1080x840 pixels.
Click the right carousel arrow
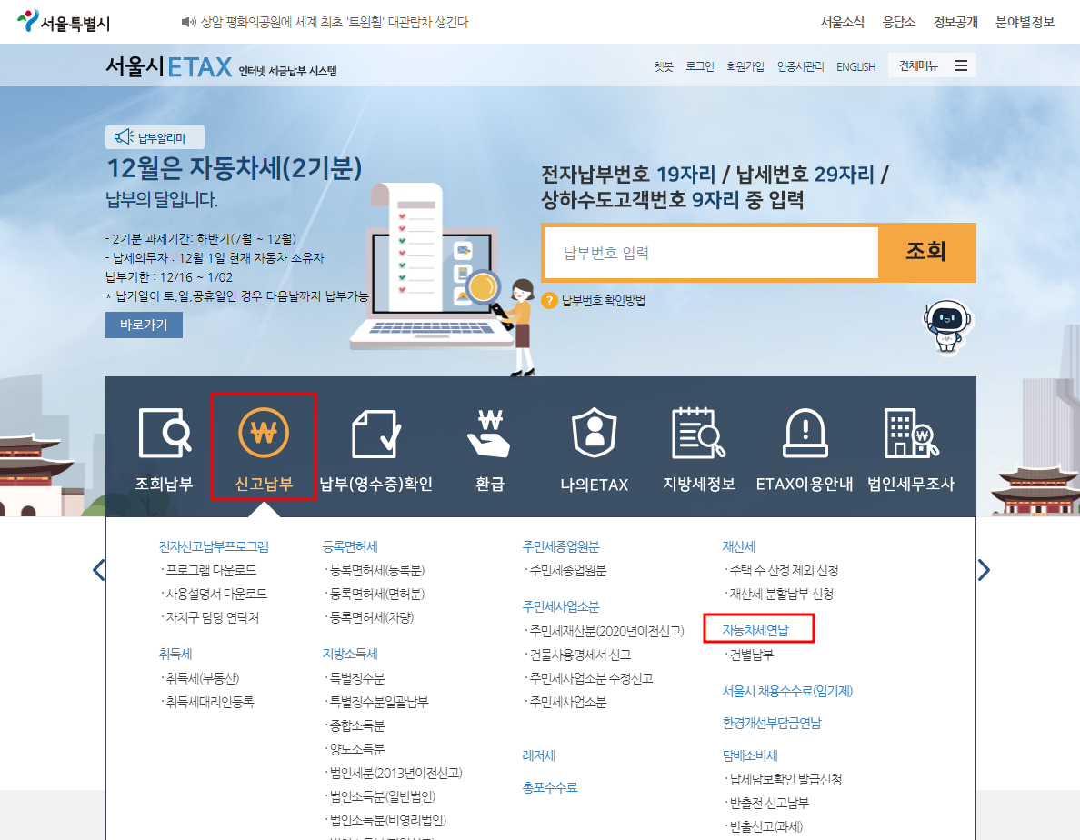coord(984,568)
